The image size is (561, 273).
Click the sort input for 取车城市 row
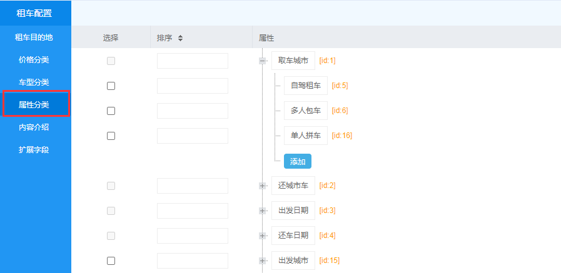(192, 61)
